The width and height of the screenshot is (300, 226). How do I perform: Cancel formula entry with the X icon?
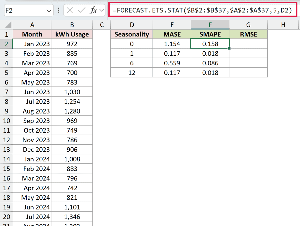[70, 10]
